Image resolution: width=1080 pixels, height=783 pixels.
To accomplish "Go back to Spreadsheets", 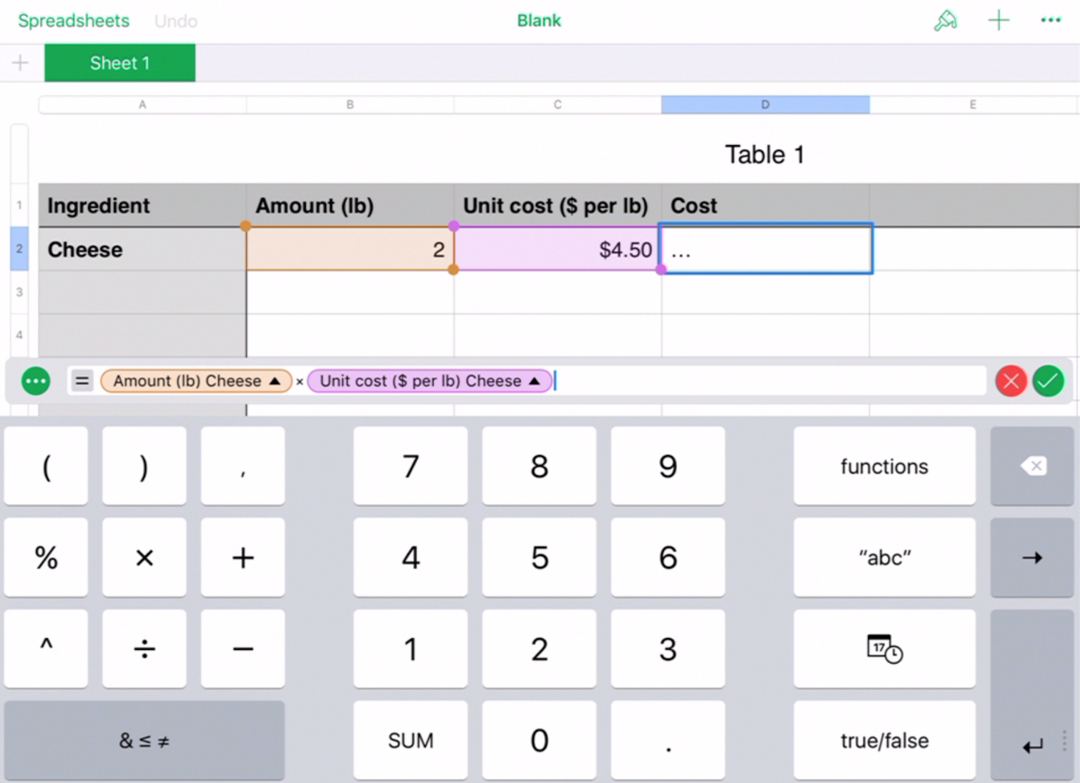I will pos(73,20).
